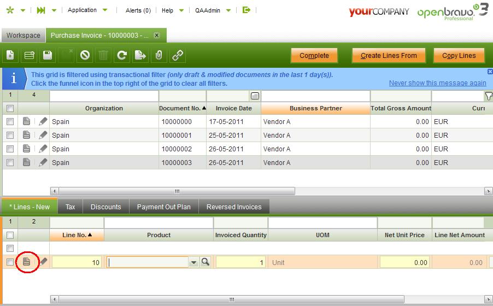493x306 pixels.
Task: Click the chain link toolbar icon
Action: click(178, 55)
